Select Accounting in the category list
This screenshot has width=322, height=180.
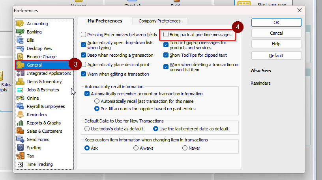37,24
